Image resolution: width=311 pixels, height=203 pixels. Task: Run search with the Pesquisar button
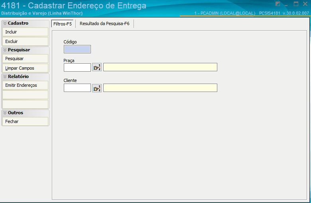coord(26,59)
